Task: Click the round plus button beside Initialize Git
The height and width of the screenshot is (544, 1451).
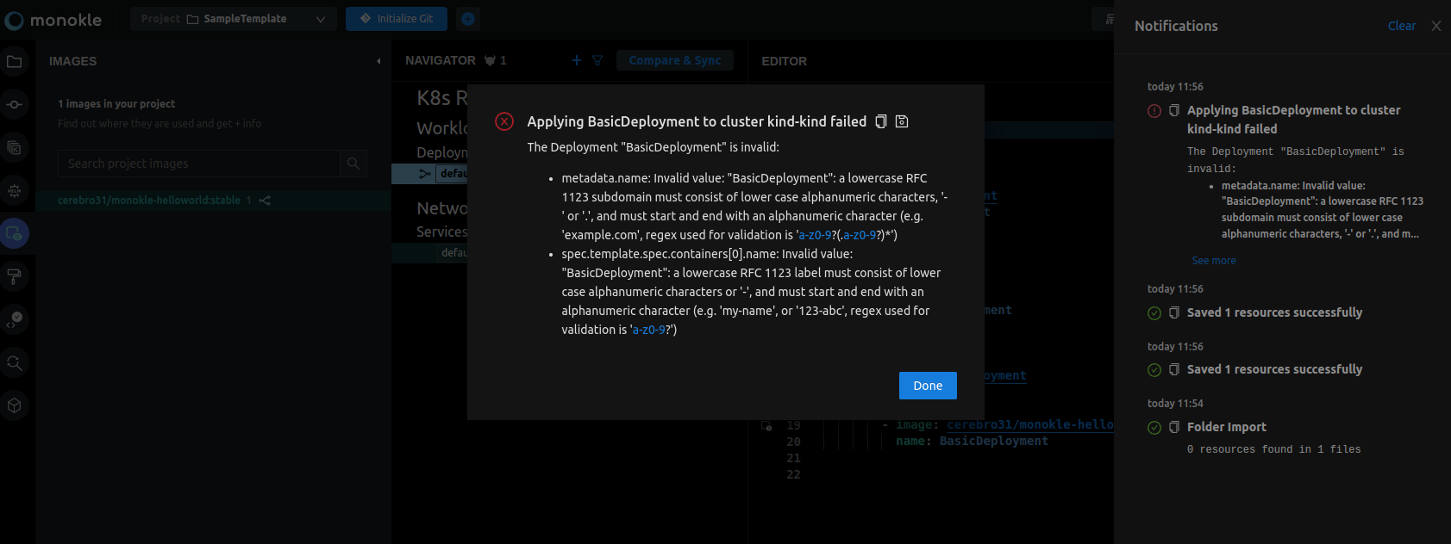Action: [x=468, y=19]
